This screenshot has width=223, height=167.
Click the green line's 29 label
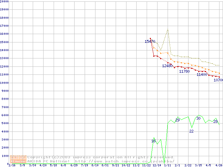tap(177, 120)
